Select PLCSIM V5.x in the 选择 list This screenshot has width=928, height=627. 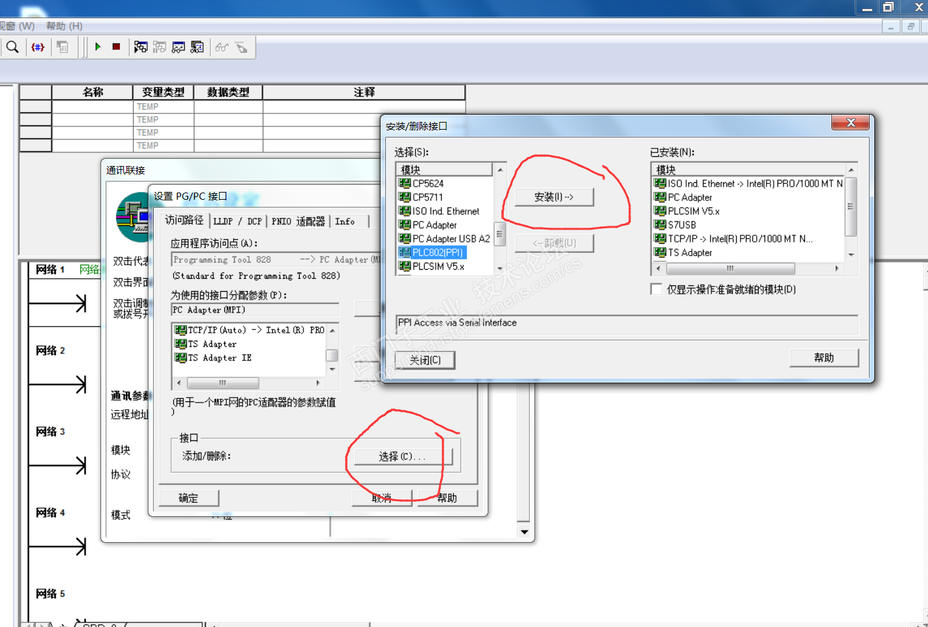tap(438, 266)
